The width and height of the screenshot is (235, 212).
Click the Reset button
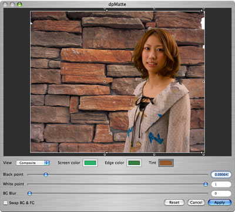(x=174, y=203)
